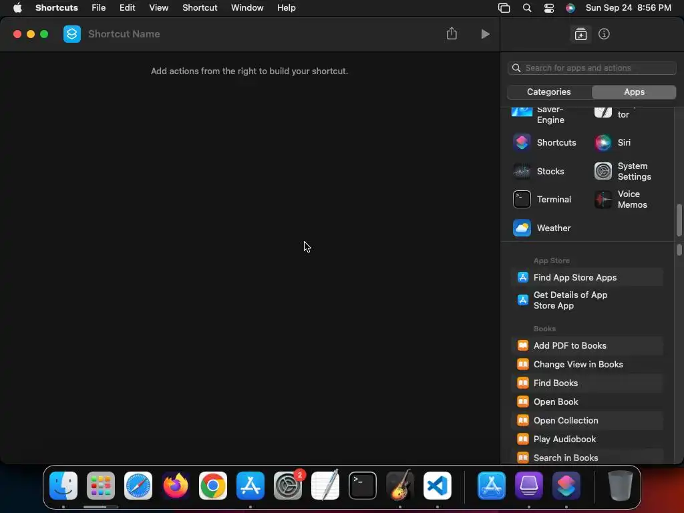Open Spotlight search in the menu bar

[x=527, y=8]
